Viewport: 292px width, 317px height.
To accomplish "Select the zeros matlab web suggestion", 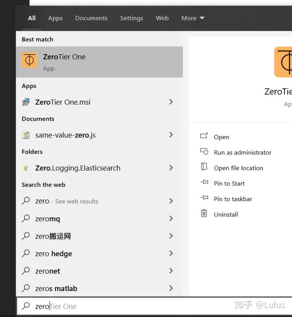I will pos(99,288).
